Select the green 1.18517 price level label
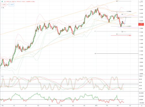145x107 pixels. pyautogui.click(x=129, y=26)
